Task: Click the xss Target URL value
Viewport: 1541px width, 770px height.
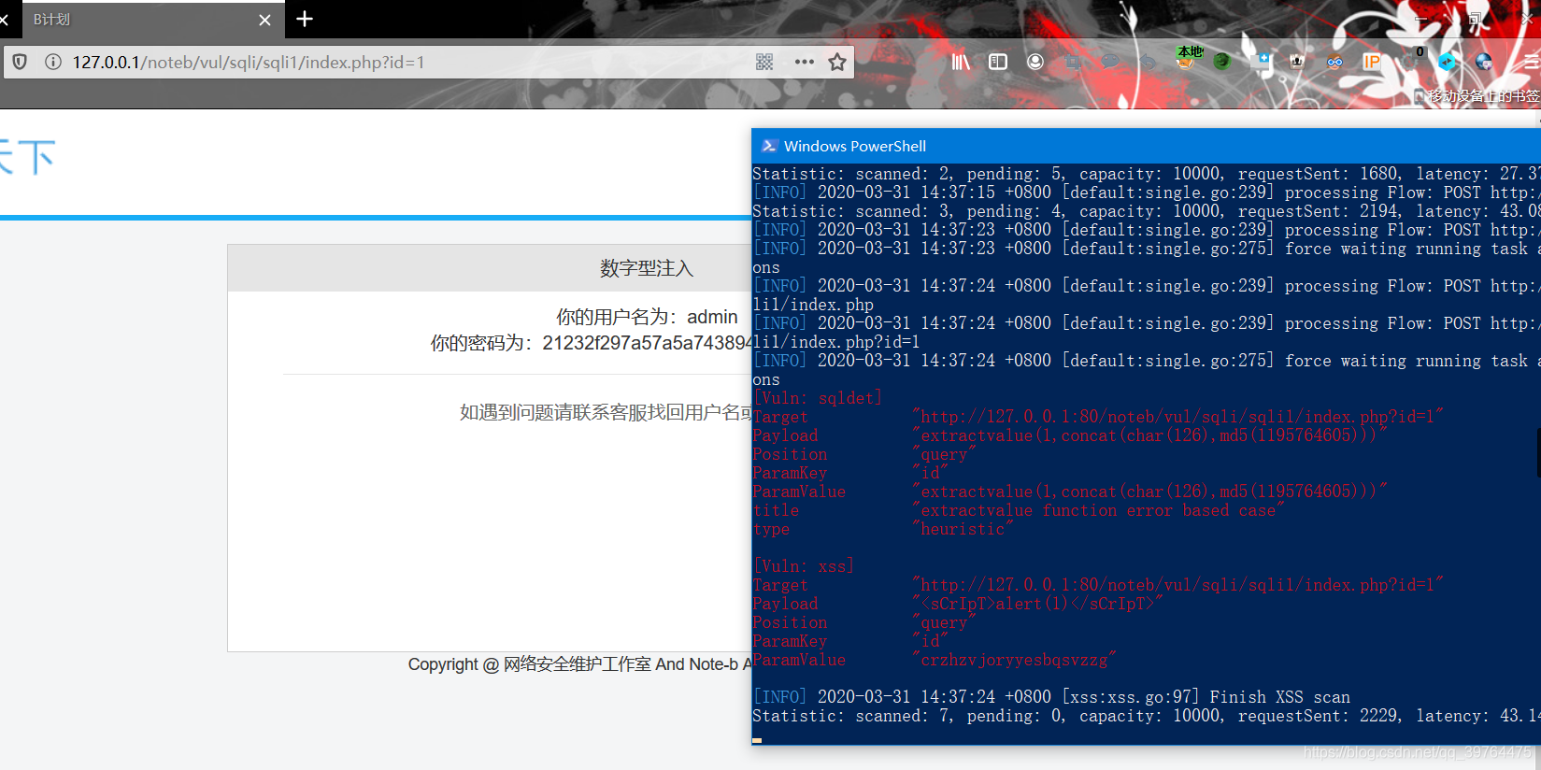Action: [1177, 585]
